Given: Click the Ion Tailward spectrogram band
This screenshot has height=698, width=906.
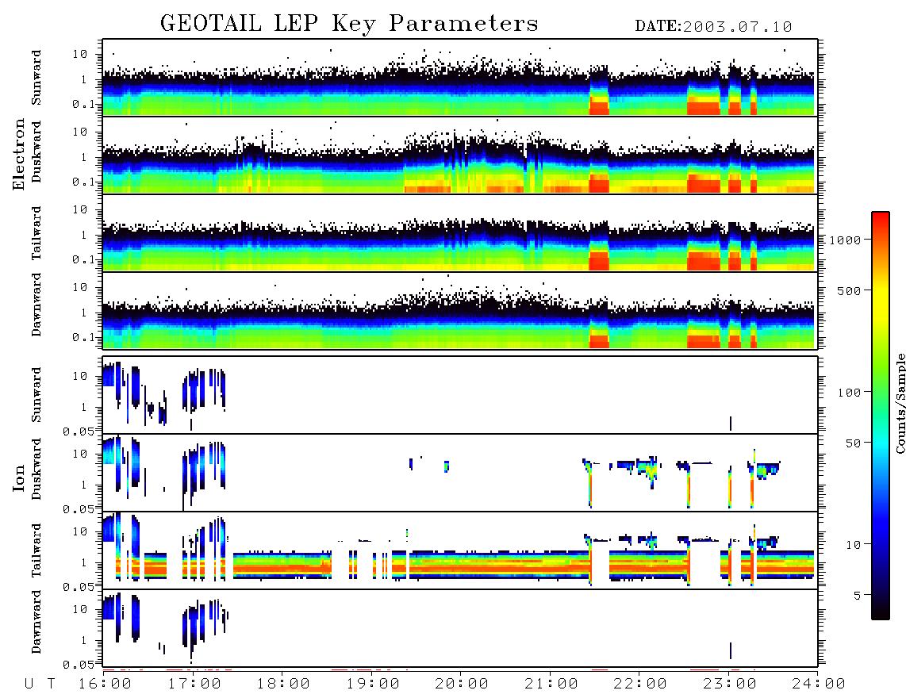Looking at the screenshot, I should tap(460, 550).
